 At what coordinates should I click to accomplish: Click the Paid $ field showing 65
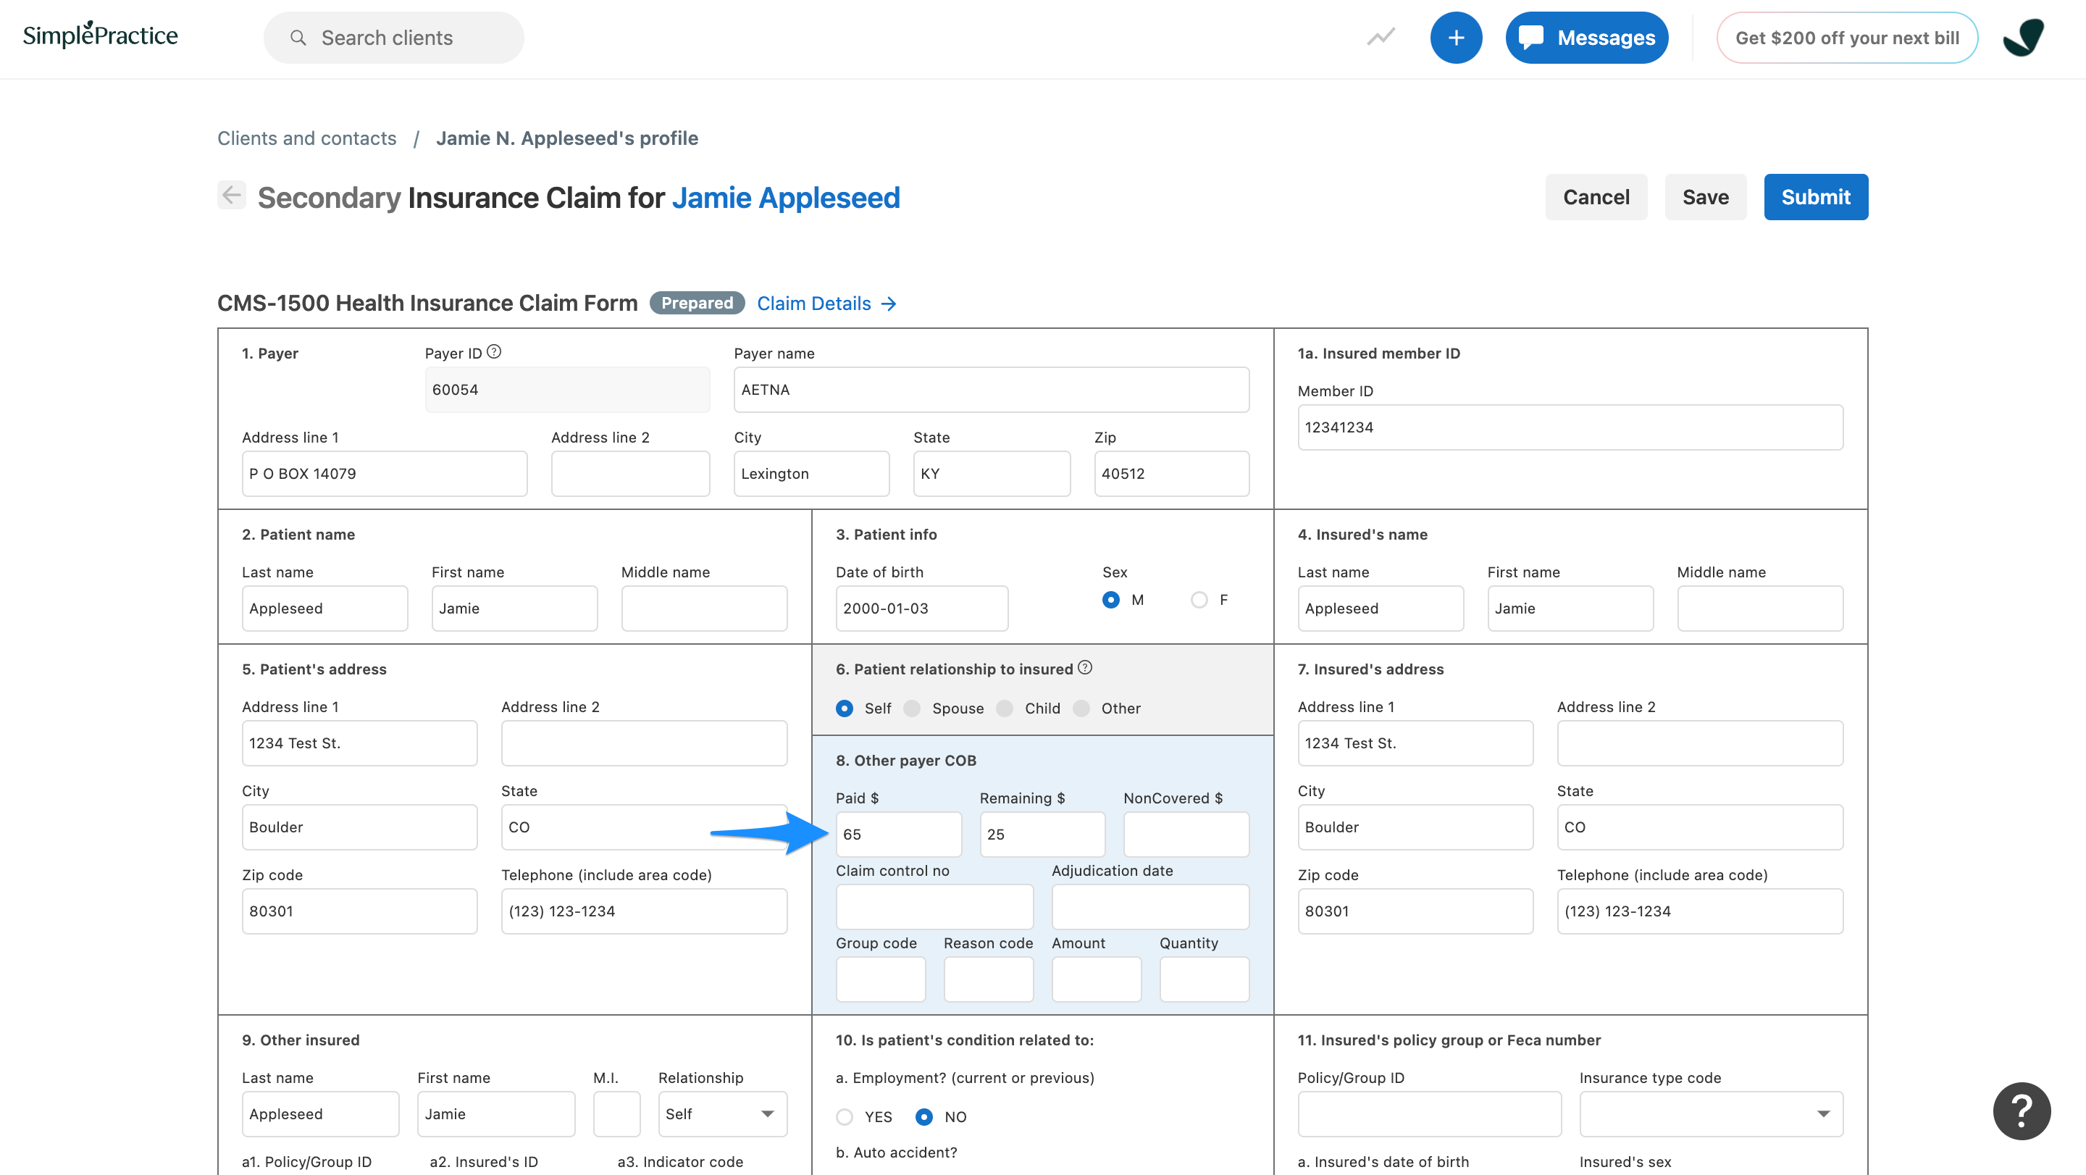coord(898,834)
